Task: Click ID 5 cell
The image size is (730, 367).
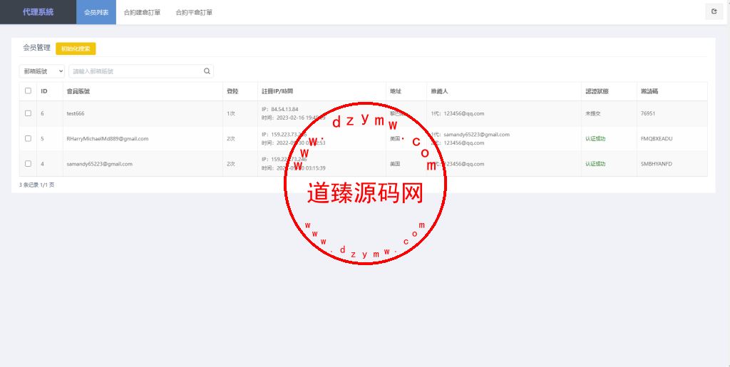Action: click(x=42, y=139)
